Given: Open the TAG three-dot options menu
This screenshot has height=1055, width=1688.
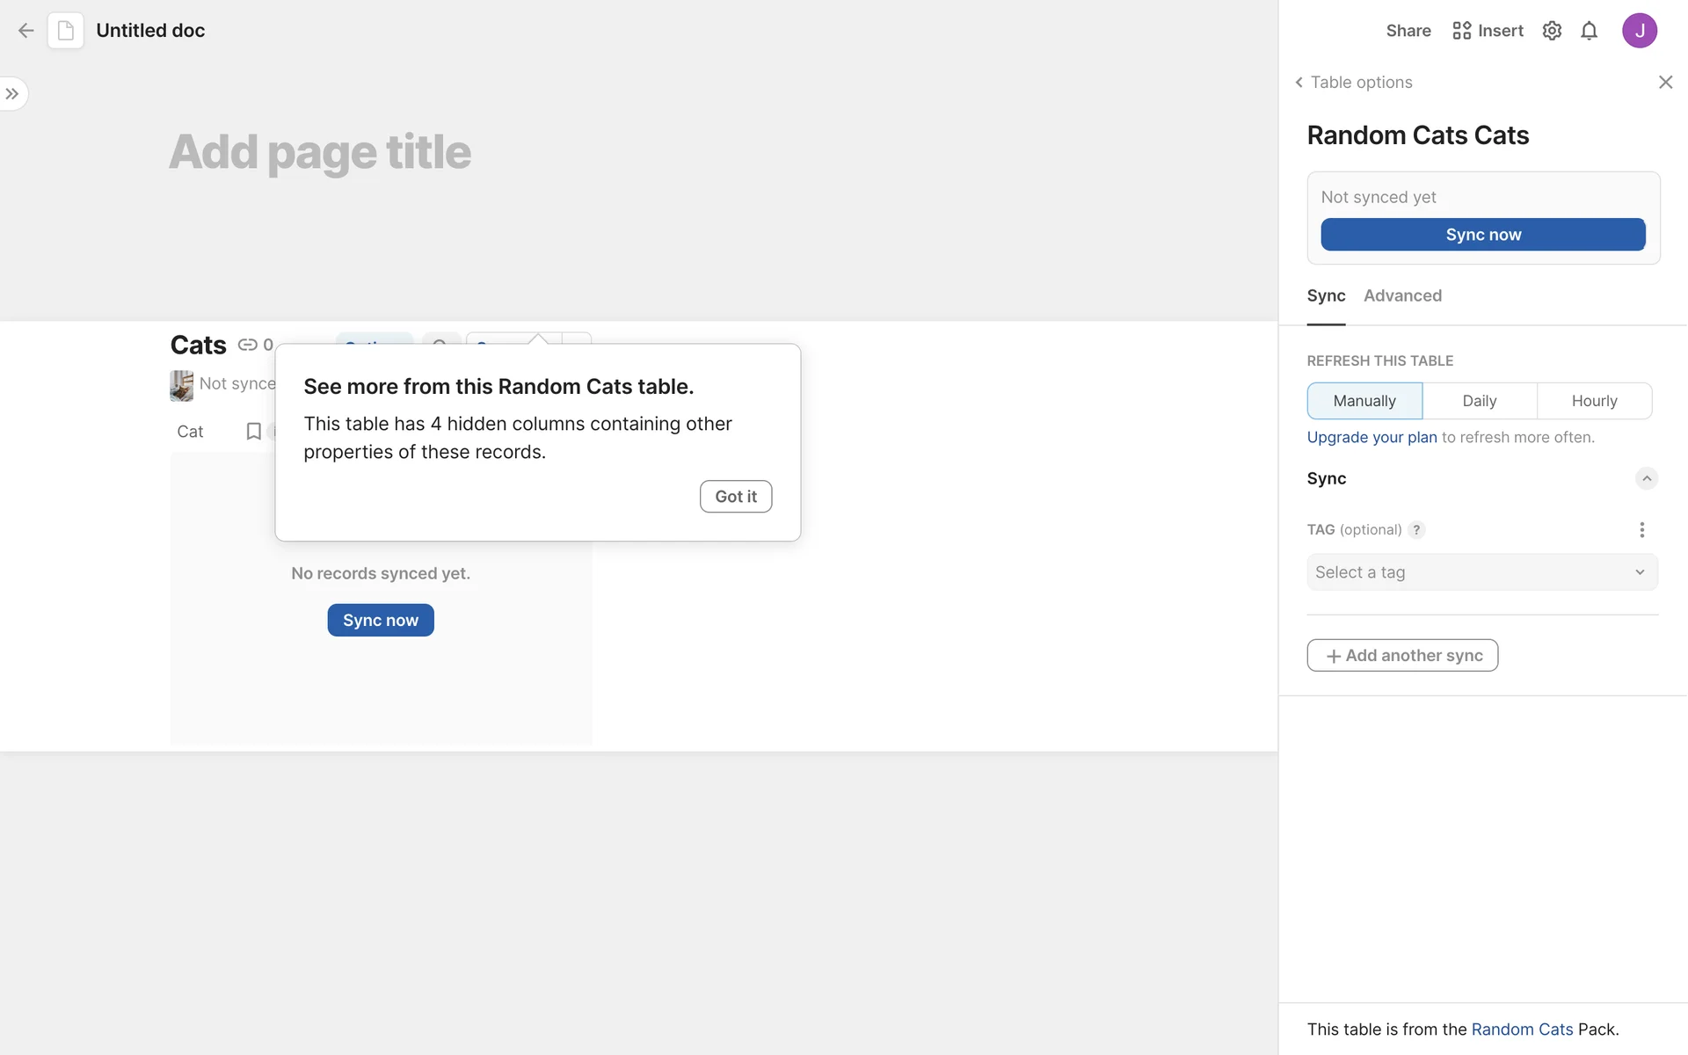Looking at the screenshot, I should (x=1641, y=530).
